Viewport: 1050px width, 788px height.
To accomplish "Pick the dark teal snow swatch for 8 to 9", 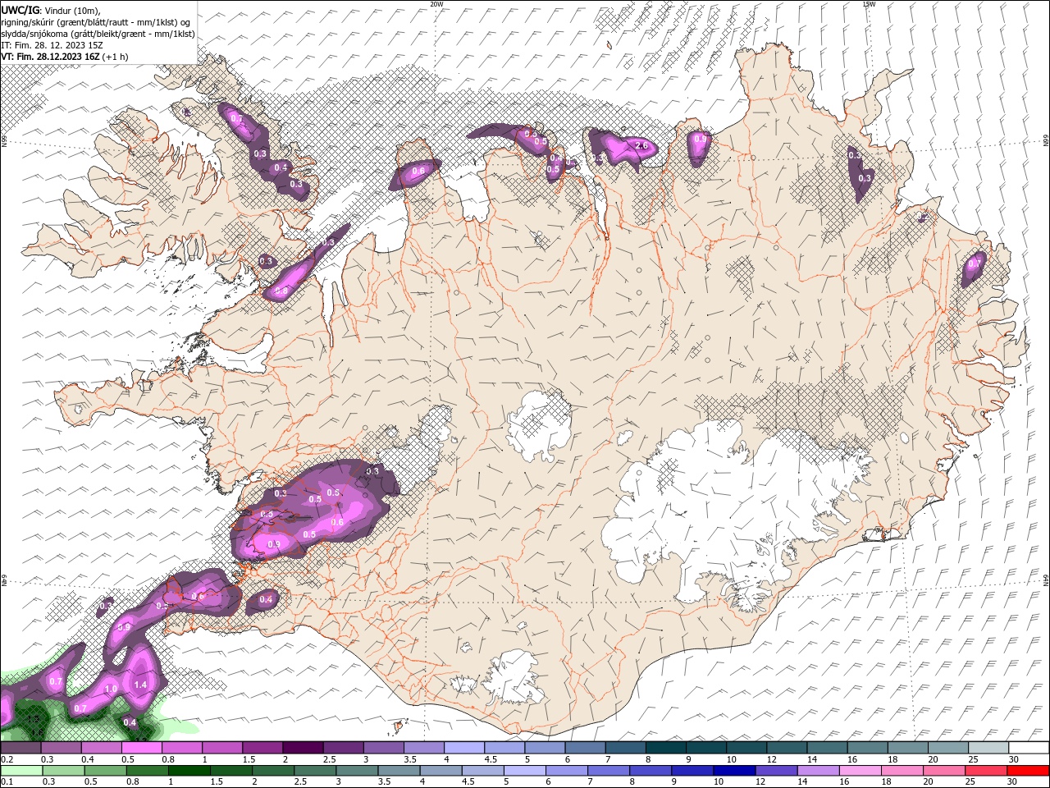I will (665, 748).
